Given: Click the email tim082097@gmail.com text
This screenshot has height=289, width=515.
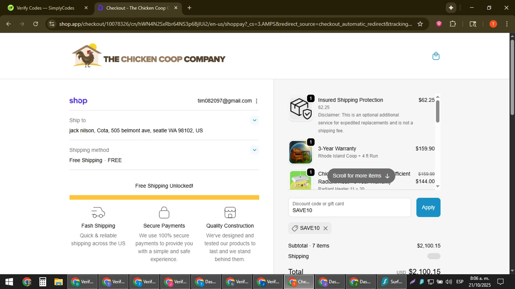Looking at the screenshot, I should 225,101.
